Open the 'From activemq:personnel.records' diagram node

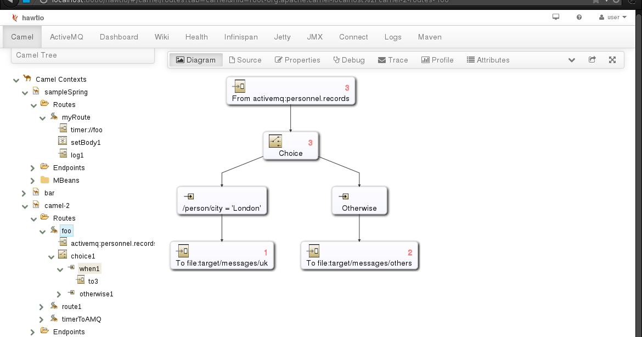click(290, 91)
